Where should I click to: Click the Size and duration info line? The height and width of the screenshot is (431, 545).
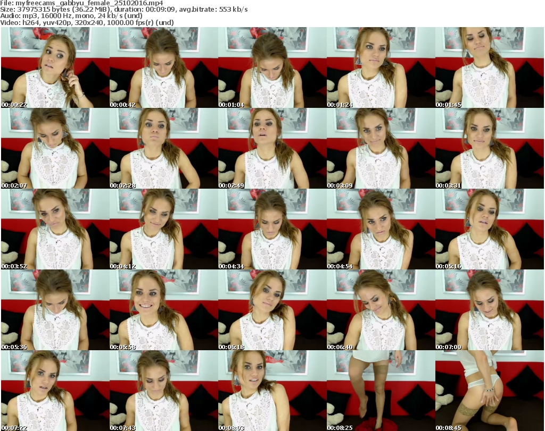tap(123, 10)
